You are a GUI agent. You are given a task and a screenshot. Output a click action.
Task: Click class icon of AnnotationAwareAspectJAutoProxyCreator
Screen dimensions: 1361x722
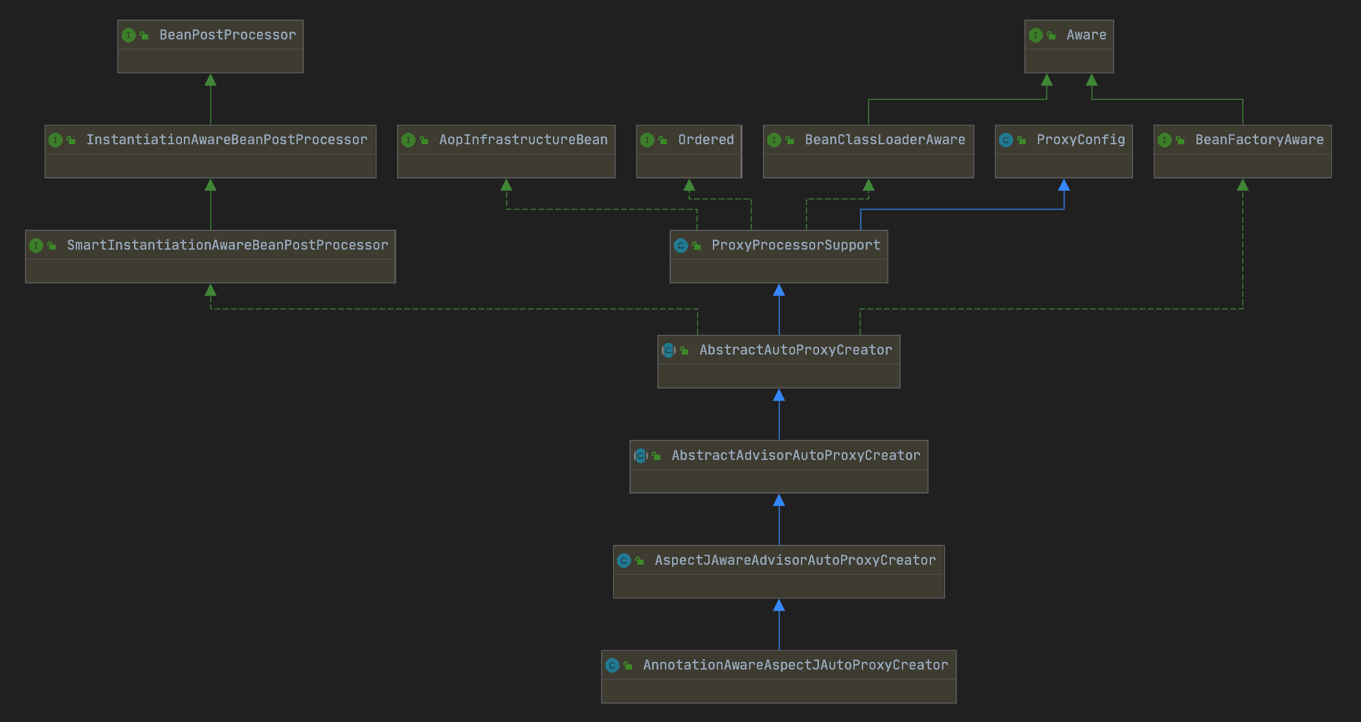point(612,665)
